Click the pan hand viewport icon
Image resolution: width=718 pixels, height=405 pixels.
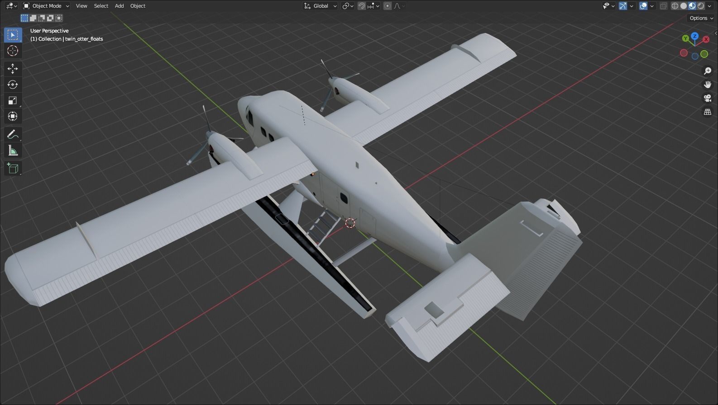tap(708, 85)
